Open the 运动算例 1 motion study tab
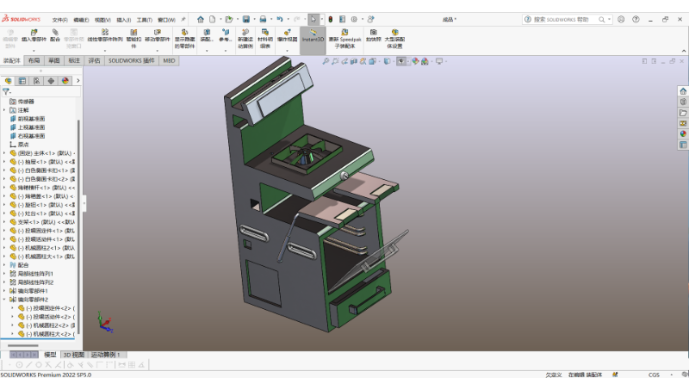The width and height of the screenshot is (689, 390). pos(106,355)
